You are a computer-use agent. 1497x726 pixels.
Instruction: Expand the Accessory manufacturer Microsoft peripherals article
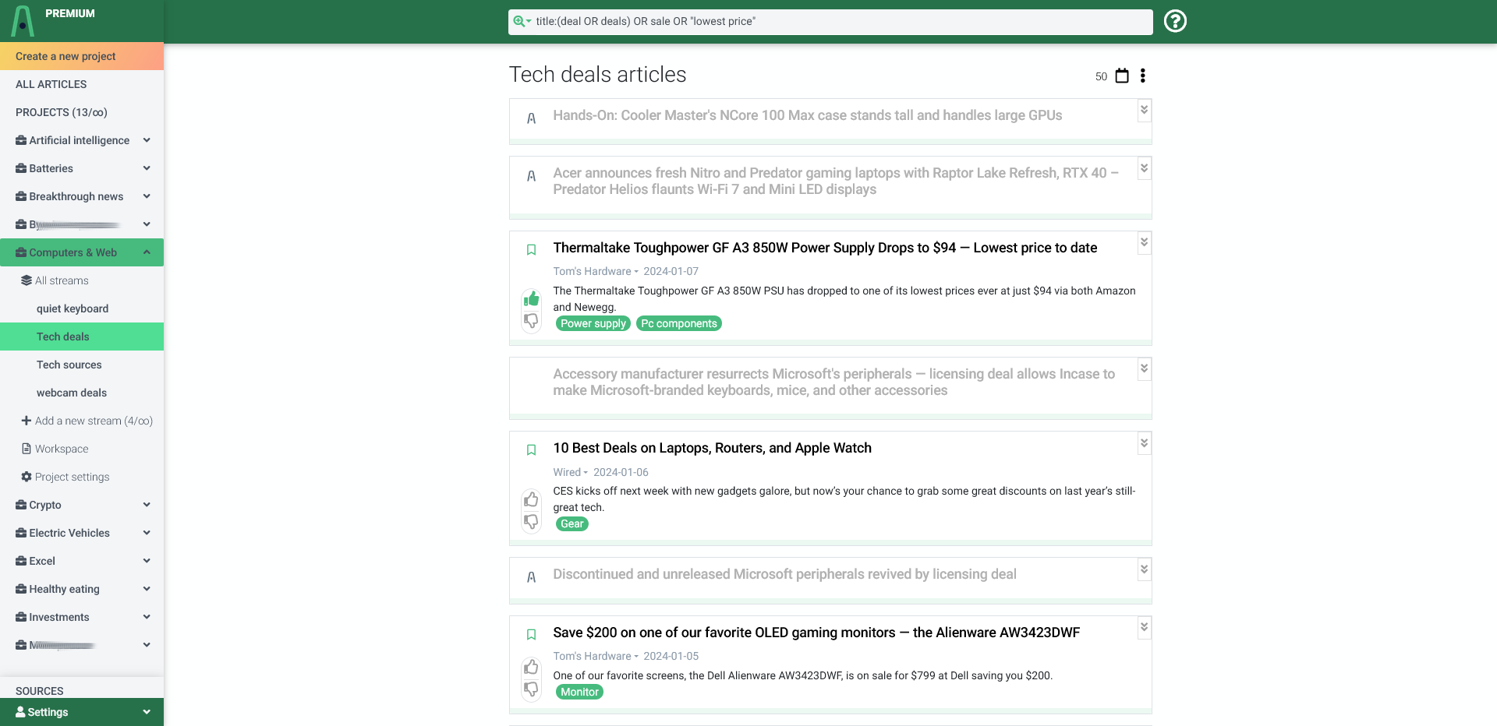(1144, 368)
